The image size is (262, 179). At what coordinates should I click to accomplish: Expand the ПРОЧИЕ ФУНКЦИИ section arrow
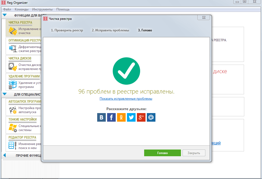pyautogui.click(x=5, y=155)
